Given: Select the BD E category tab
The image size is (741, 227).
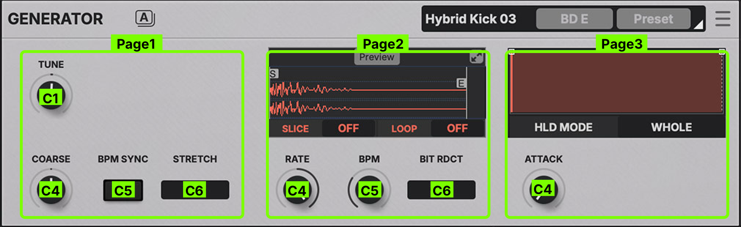Looking at the screenshot, I should [x=574, y=19].
